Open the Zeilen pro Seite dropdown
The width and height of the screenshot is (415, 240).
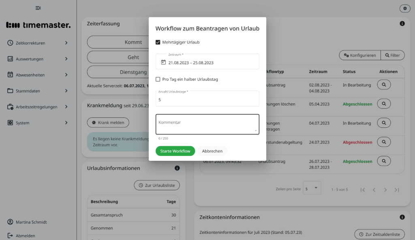point(312,188)
